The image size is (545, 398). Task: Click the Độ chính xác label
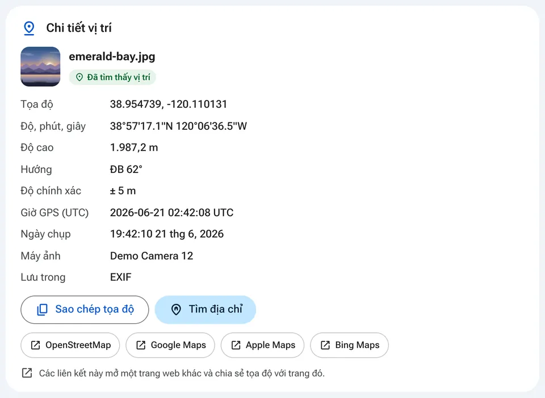click(x=51, y=191)
